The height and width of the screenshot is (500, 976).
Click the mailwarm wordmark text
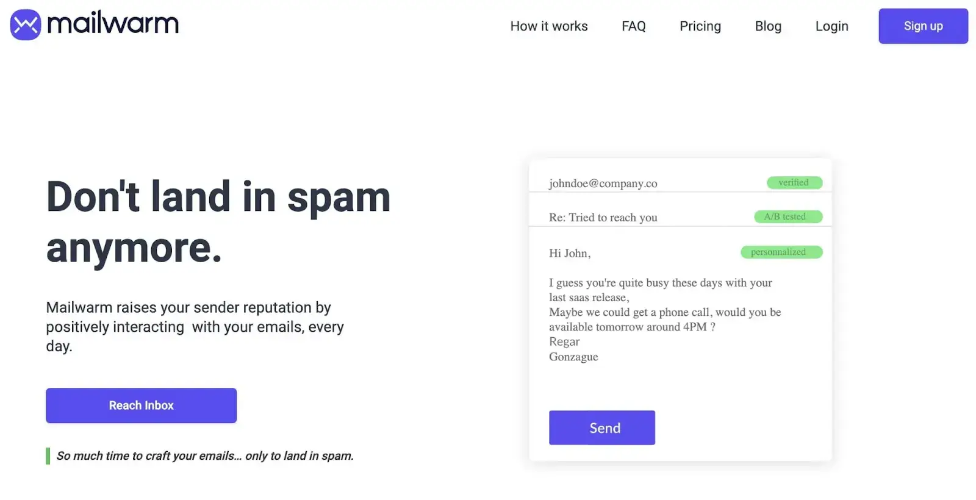113,24
